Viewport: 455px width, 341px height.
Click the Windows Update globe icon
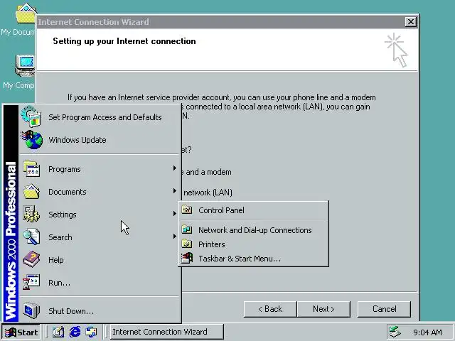coord(31,140)
